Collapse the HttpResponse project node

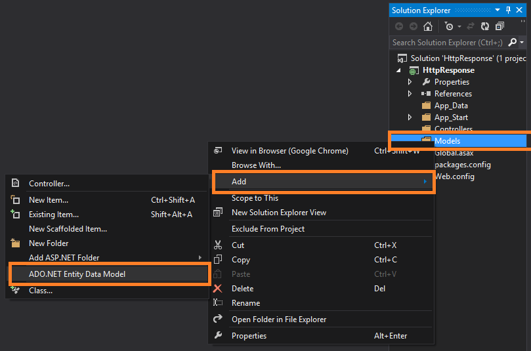(x=398, y=70)
